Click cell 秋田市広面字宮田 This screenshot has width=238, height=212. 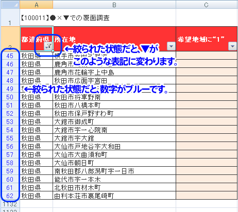tap(114, 80)
